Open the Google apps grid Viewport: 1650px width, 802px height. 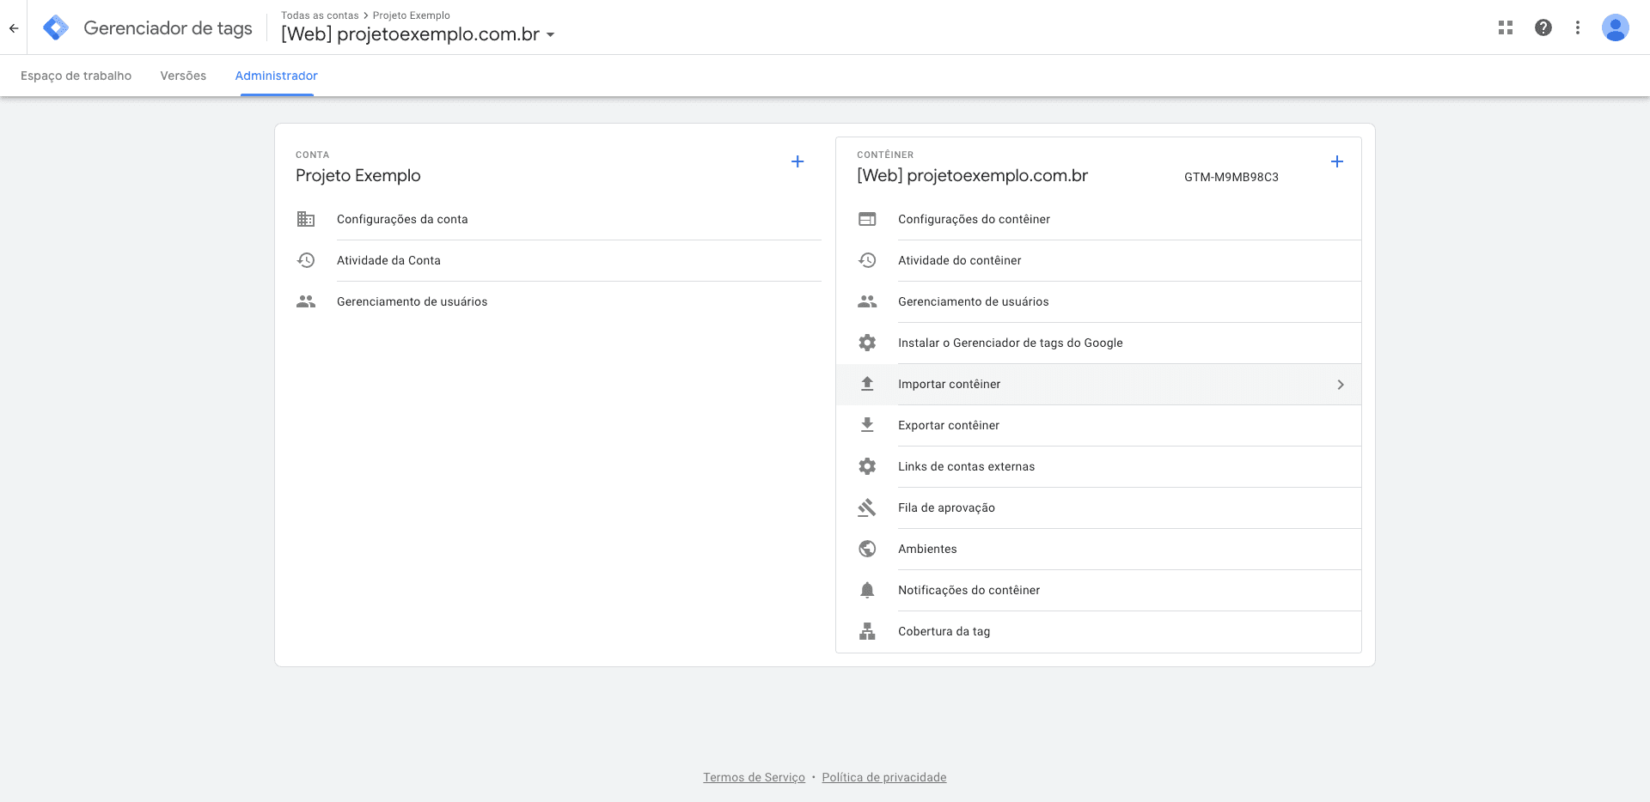(1506, 27)
